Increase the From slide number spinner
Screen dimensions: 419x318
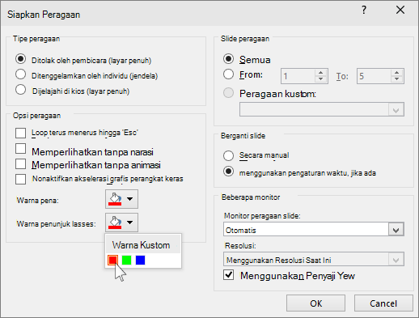pos(320,73)
